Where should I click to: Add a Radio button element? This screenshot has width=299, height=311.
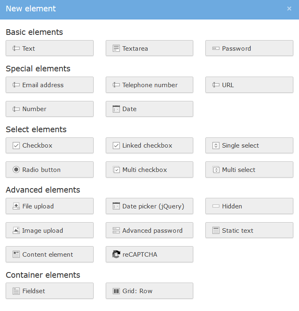pos(49,170)
